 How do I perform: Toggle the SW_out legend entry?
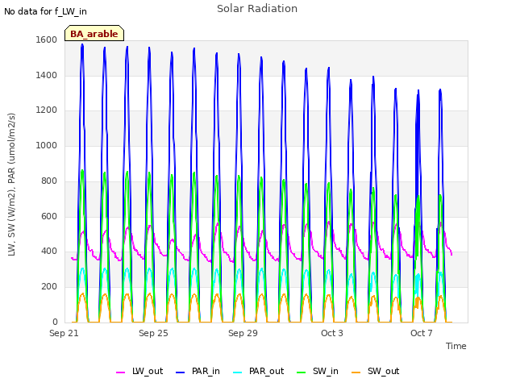[x=376, y=372]
